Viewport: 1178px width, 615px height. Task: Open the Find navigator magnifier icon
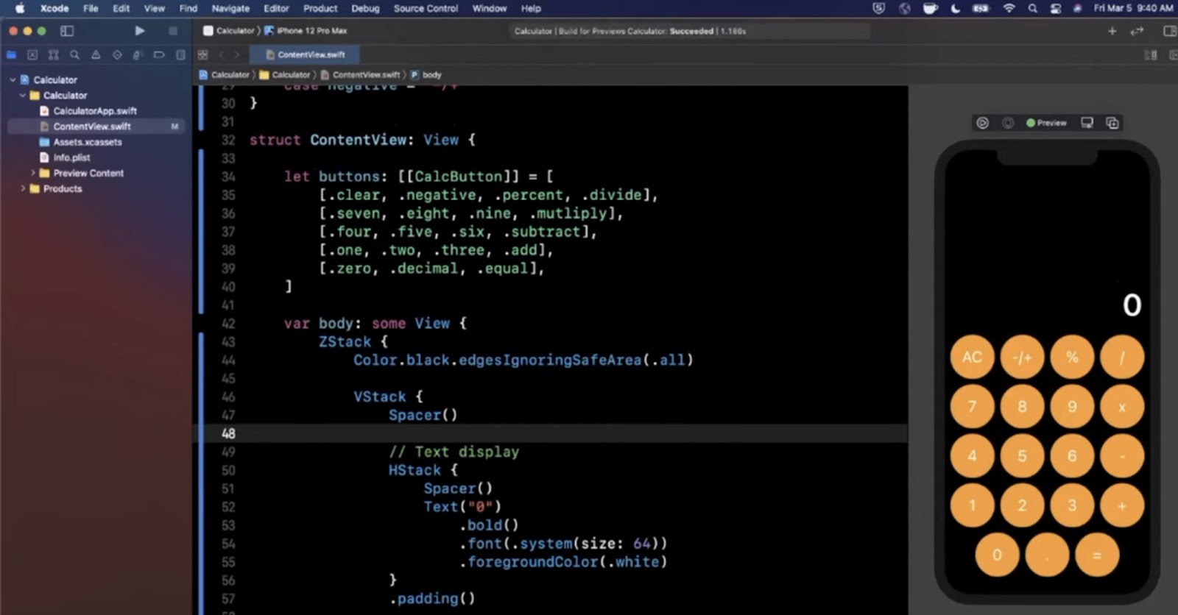click(x=74, y=55)
